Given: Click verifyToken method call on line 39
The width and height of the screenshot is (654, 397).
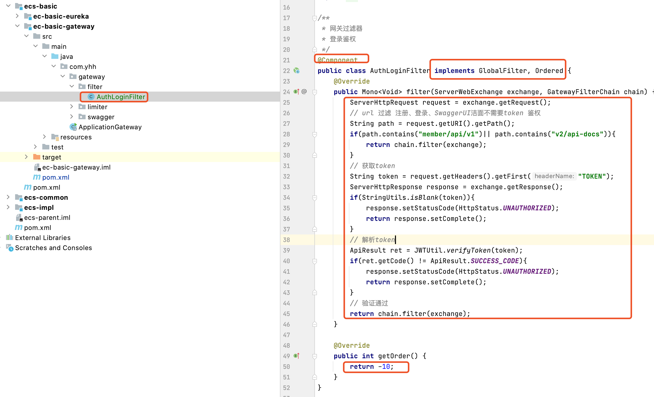Looking at the screenshot, I should [468, 250].
